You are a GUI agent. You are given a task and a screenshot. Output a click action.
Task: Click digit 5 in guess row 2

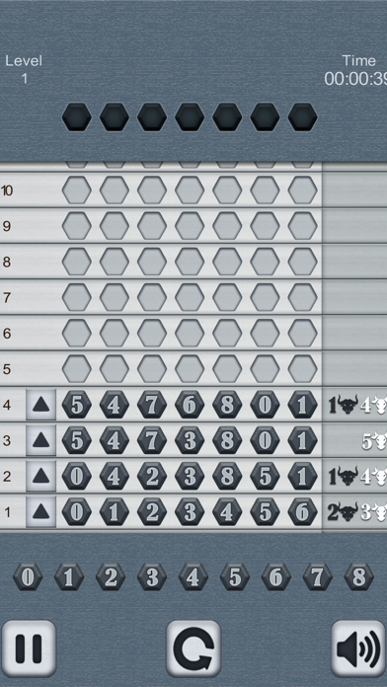266,476
